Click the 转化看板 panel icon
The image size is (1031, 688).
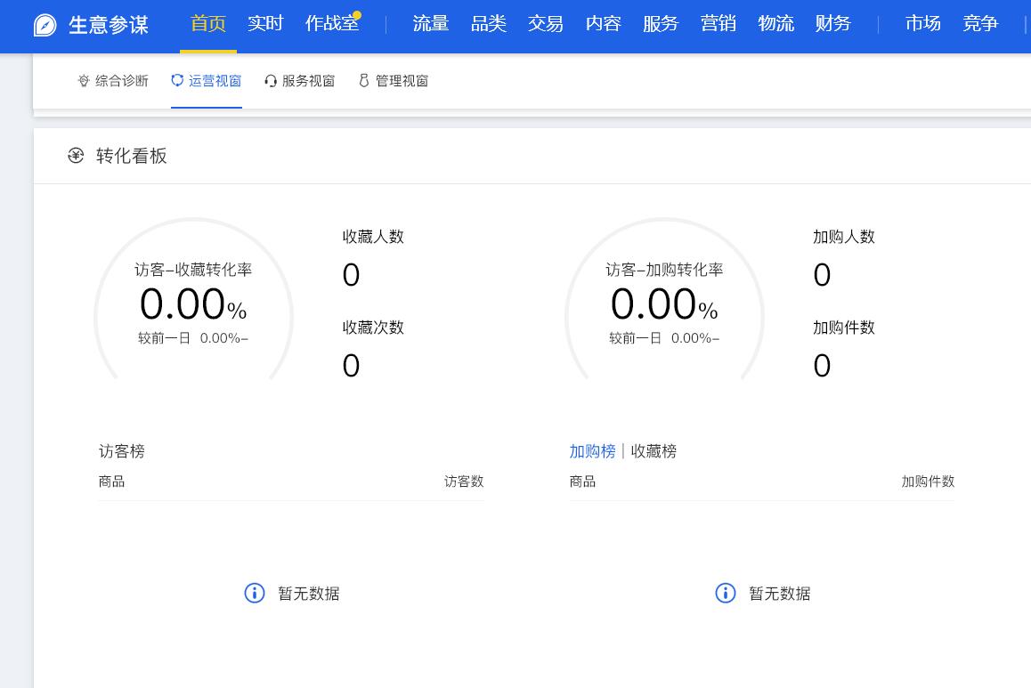pyautogui.click(x=76, y=155)
